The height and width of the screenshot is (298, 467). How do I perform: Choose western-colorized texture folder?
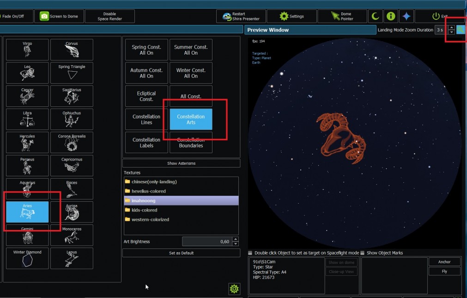point(181,219)
